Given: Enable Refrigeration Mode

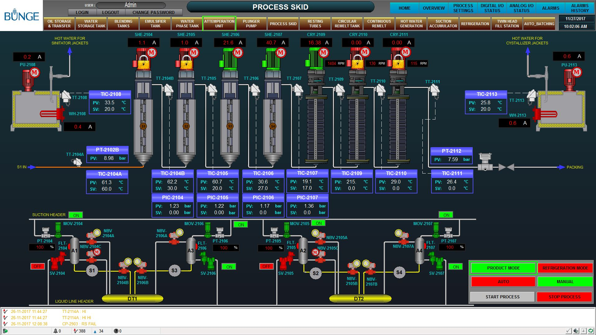Looking at the screenshot, I should [x=565, y=268].
